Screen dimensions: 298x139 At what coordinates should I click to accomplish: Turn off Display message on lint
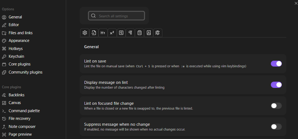click(276, 85)
